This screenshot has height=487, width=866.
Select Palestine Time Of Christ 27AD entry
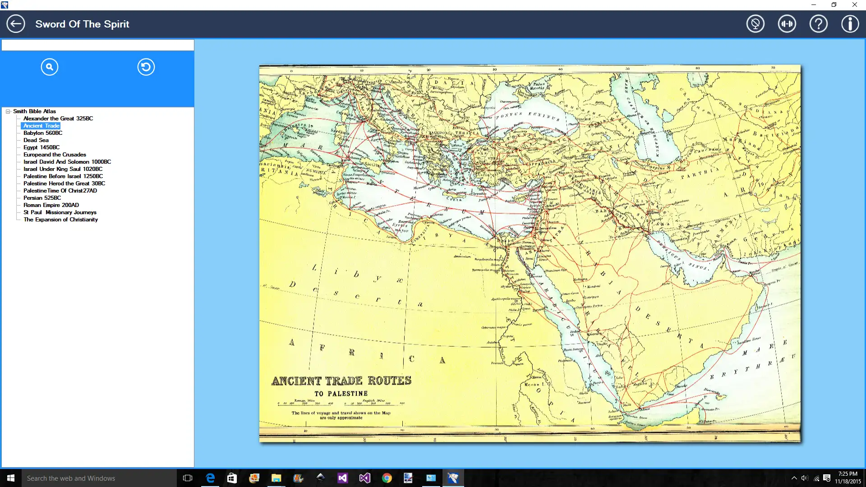click(x=60, y=190)
